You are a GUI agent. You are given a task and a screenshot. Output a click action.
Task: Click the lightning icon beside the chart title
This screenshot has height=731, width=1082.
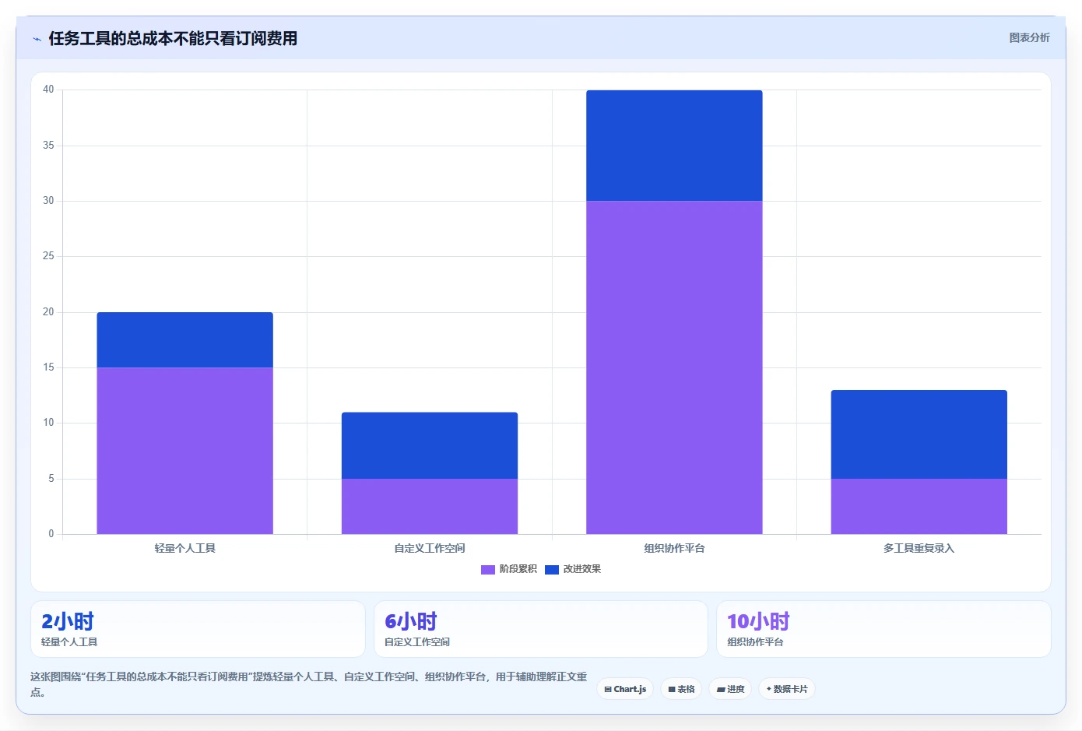pos(37,39)
